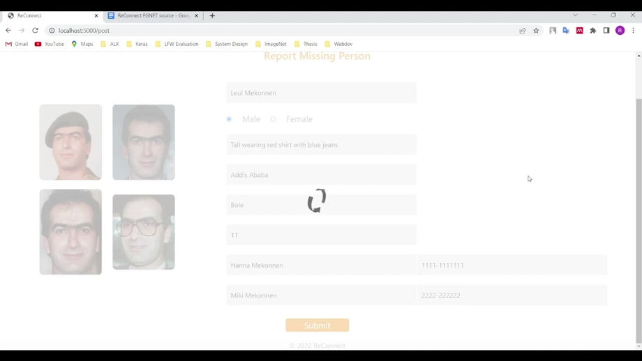Open the ImageNet bookmarks folder

(271, 44)
